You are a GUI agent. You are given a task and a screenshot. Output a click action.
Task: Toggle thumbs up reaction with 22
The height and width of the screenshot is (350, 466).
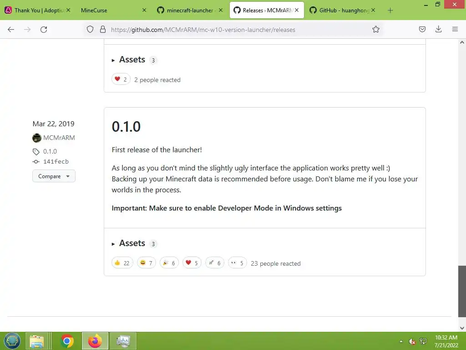122,263
